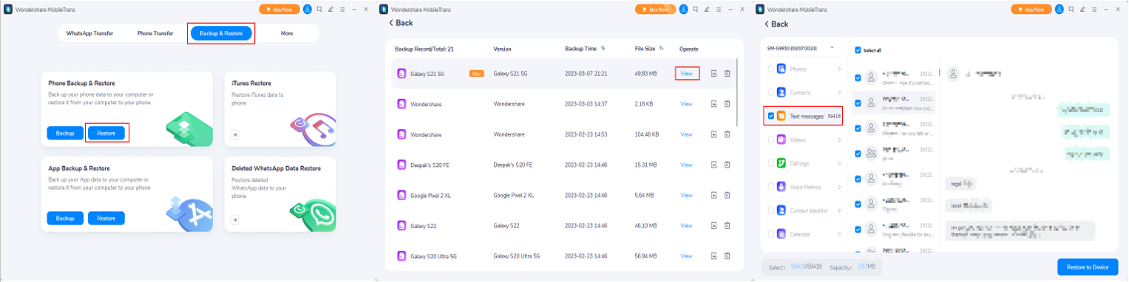Delete the Wondershare 2.18 KB backup
Image resolution: width=1129 pixels, height=282 pixels.
click(728, 104)
